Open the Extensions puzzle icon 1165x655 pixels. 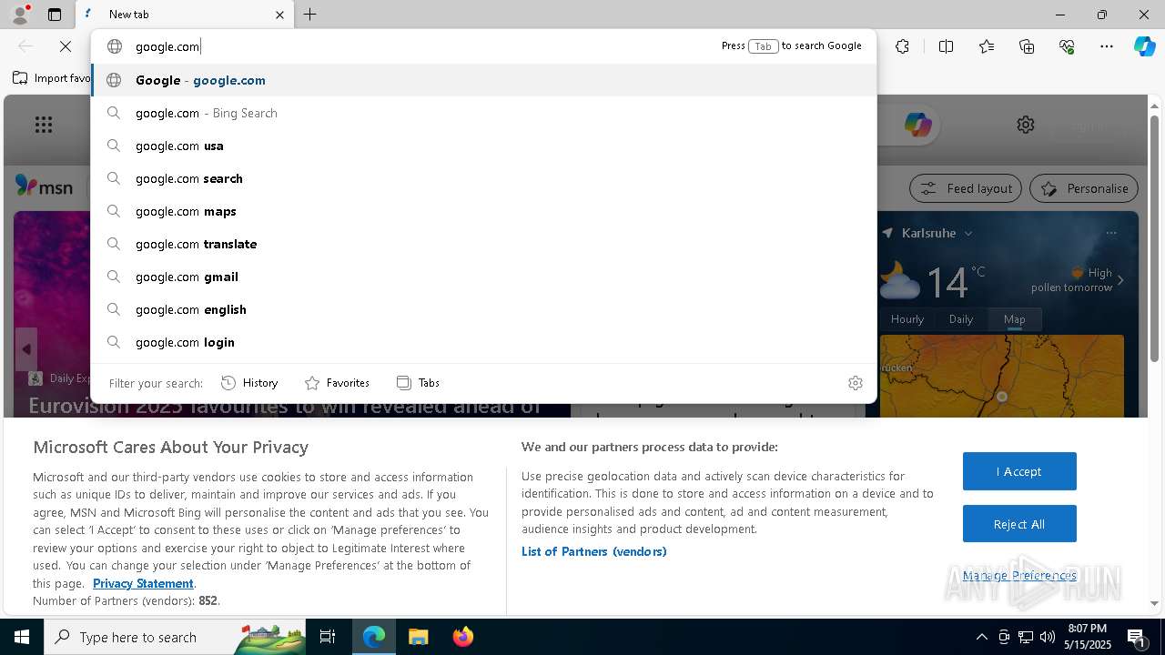coord(902,46)
